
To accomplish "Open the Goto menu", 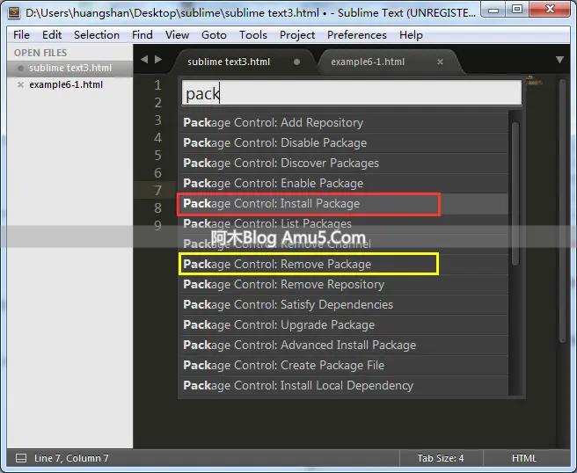I will tap(214, 35).
